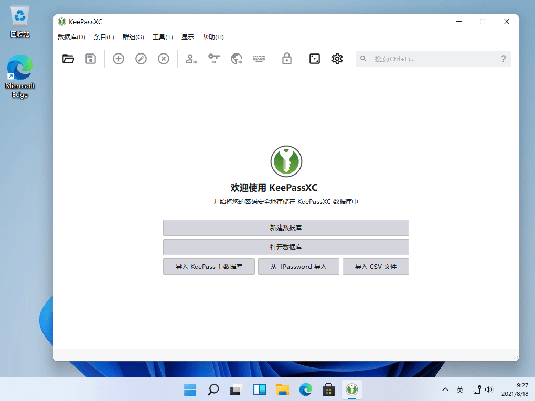Open database using folder toolbar icon
The height and width of the screenshot is (401, 535).
[x=68, y=59]
